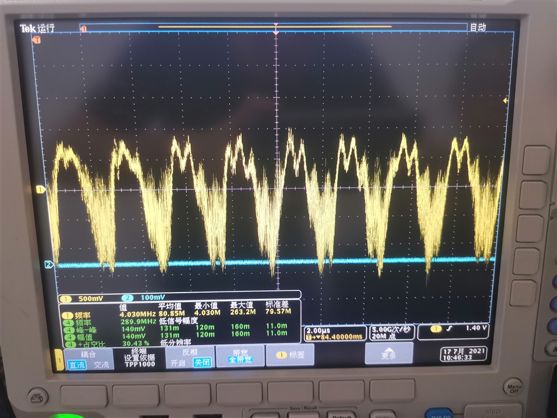Screen dimensions: 557x418
Task: Open the 反相 invert menu item
Action: pyautogui.click(x=190, y=357)
